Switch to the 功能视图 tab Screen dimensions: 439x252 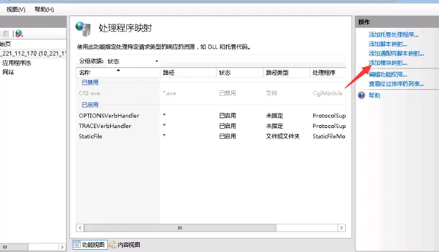[90, 244]
